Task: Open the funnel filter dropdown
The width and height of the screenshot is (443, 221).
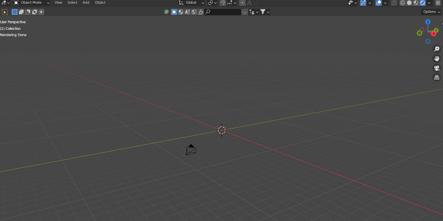Action: [265, 12]
